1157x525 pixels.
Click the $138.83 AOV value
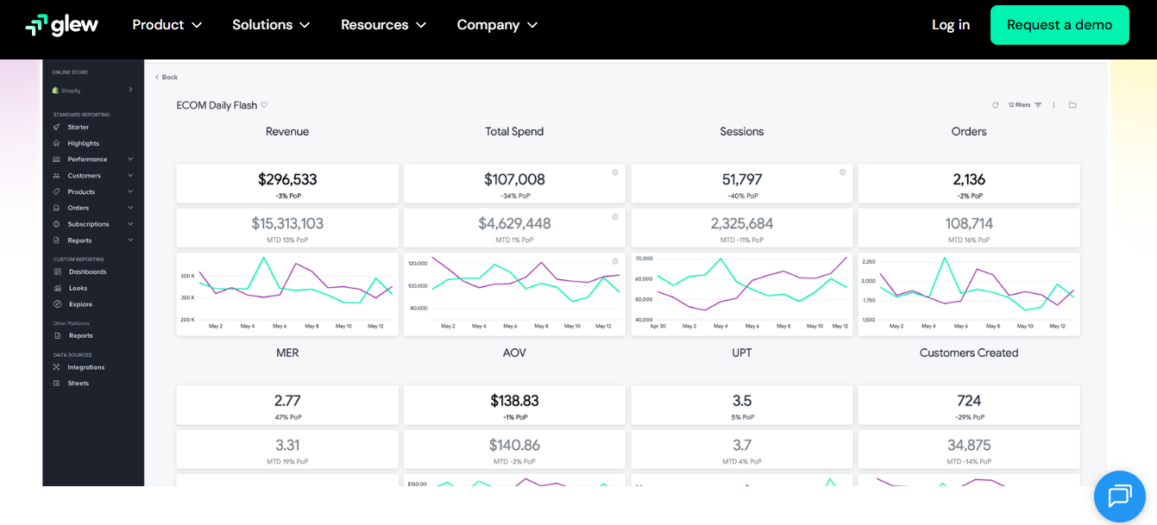[x=514, y=401]
